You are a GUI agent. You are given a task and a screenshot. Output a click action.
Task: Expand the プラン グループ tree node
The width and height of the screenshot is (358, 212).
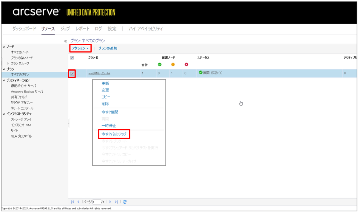pos(8,63)
